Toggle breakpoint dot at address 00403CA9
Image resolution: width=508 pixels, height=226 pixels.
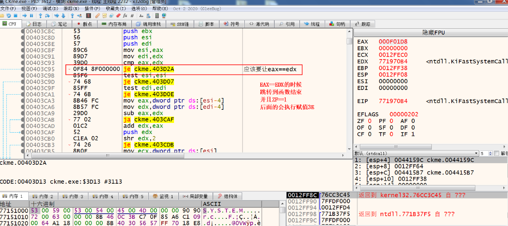point(22,114)
